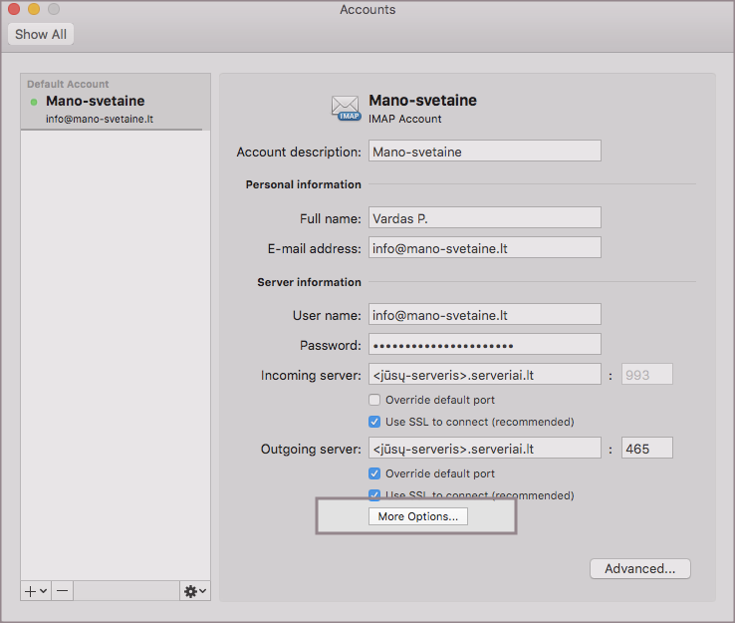Screen dimensions: 735x623
Task: Open the gear actions menu
Action: (194, 591)
